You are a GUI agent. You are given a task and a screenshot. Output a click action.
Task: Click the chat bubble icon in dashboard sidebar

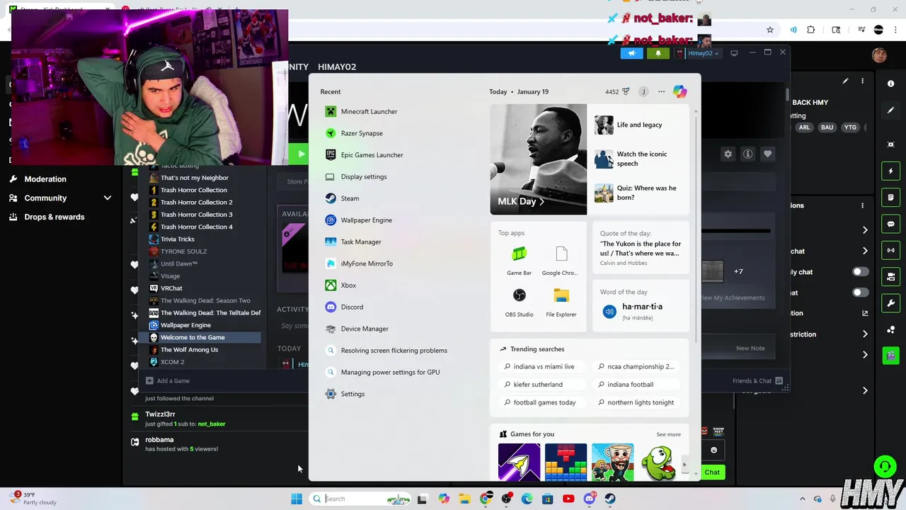tap(890, 224)
